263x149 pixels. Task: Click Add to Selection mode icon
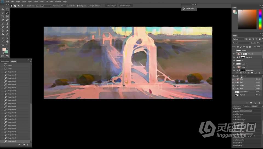15,6
